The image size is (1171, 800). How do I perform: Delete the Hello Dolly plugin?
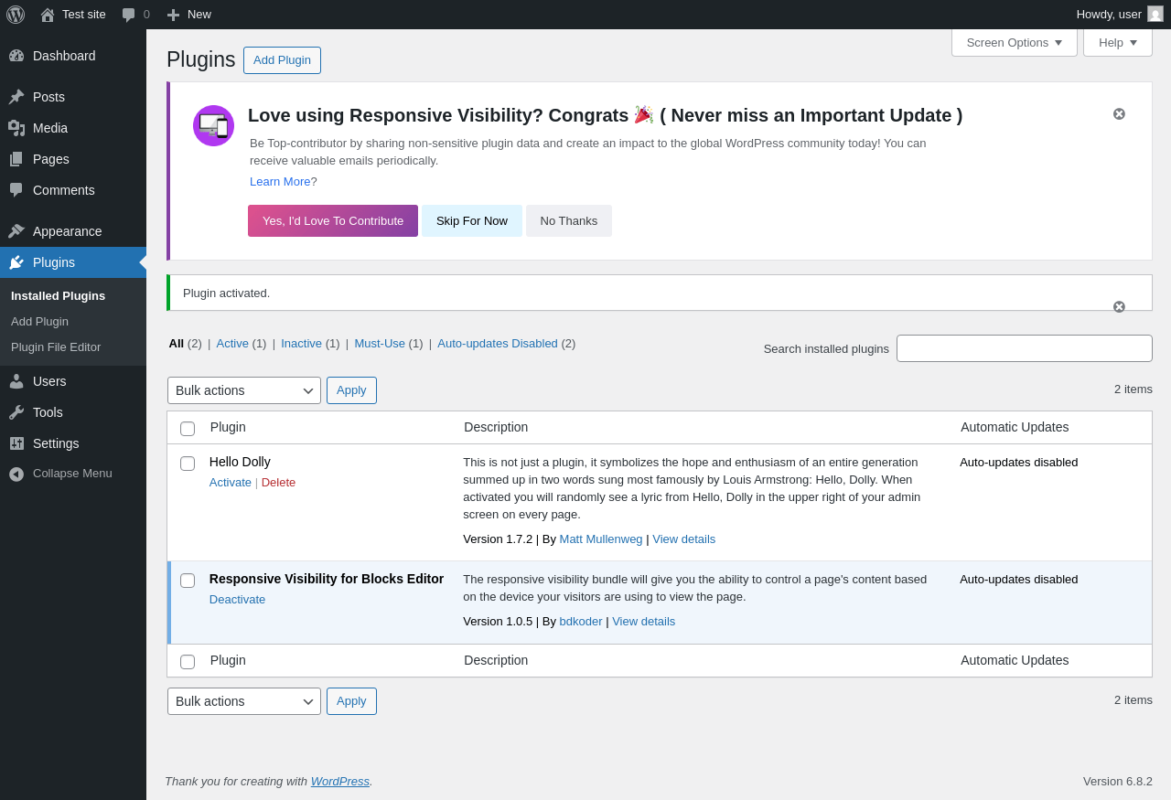[x=278, y=482]
